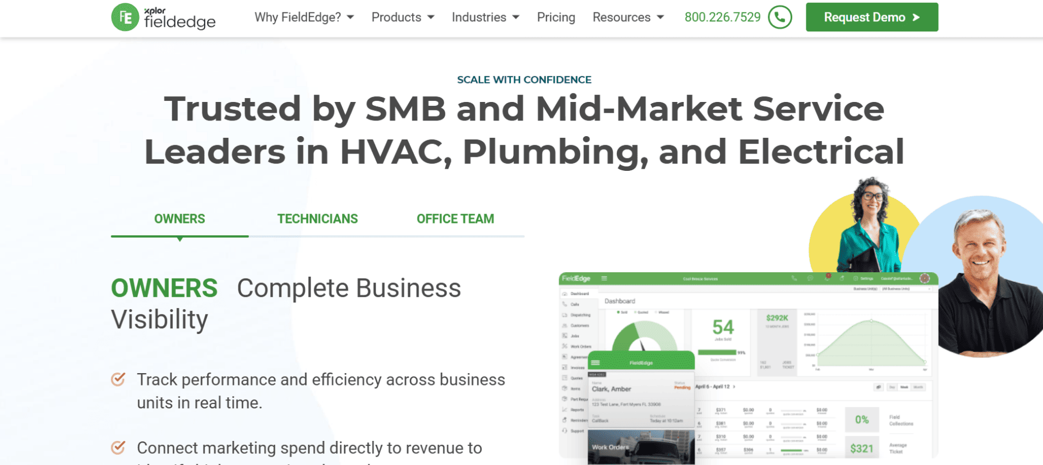The width and height of the screenshot is (1043, 465).
Task: Open the Why FieldEdge? dropdown menu
Action: (304, 17)
